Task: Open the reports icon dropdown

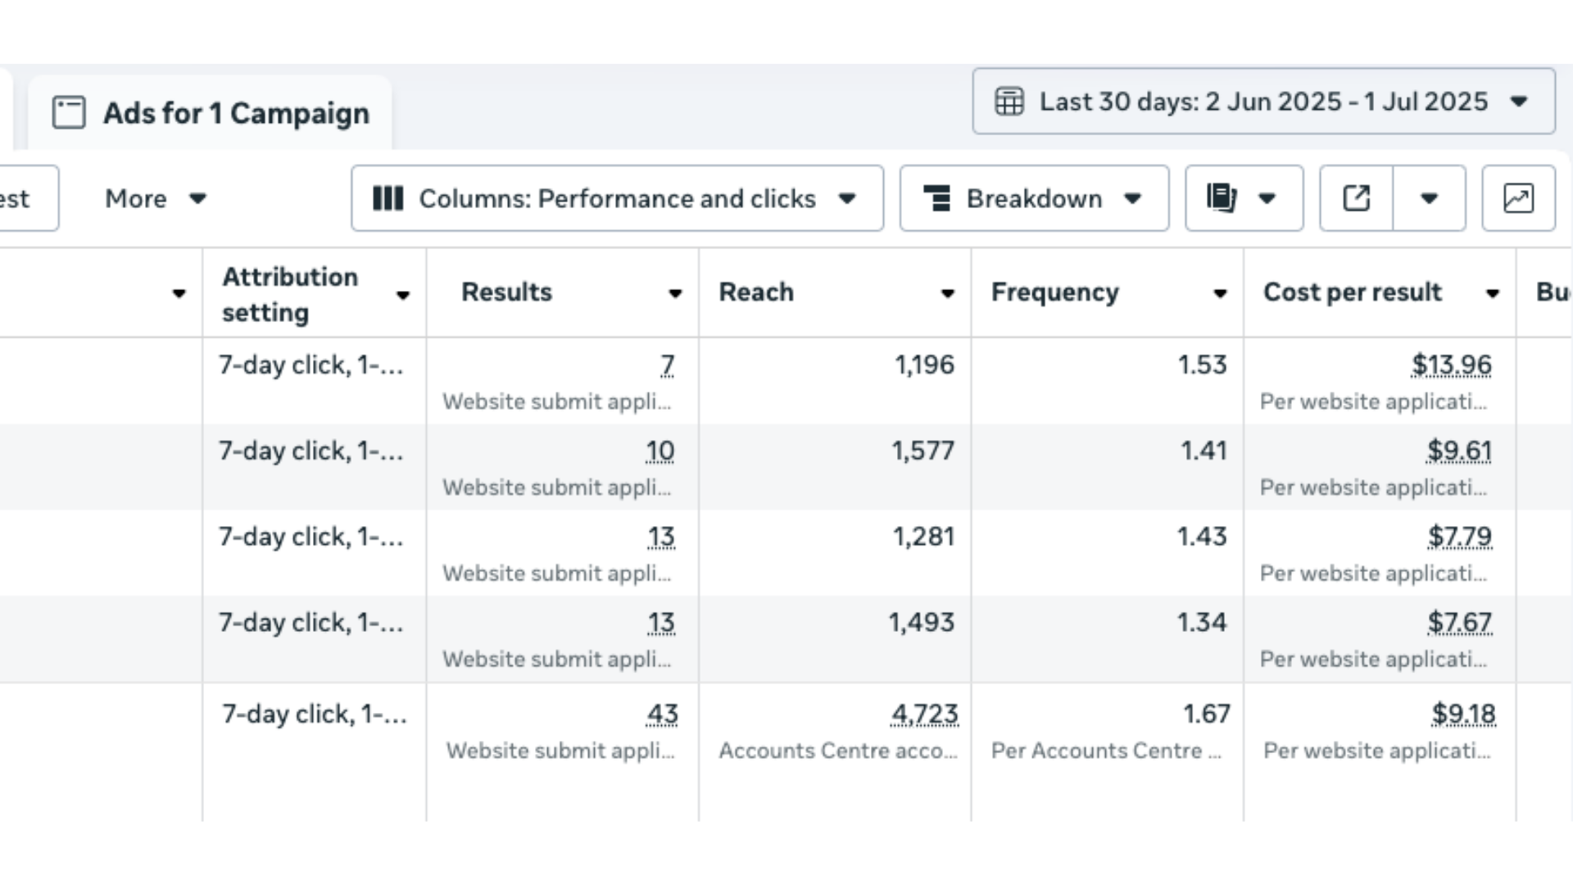Action: (1244, 198)
